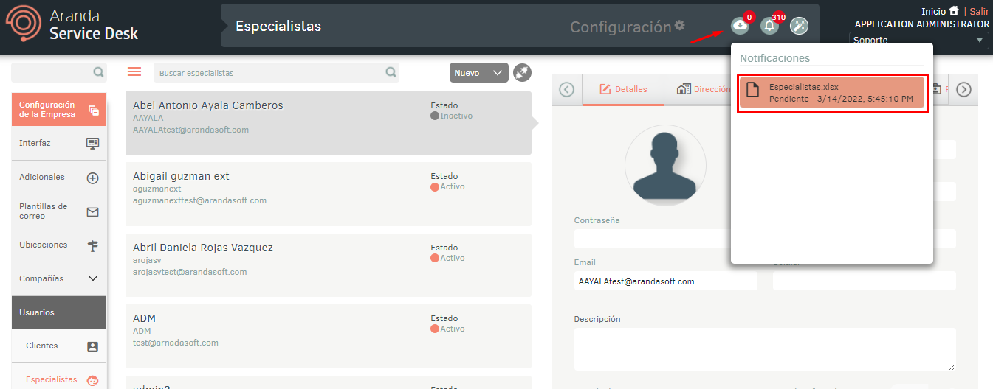The height and width of the screenshot is (389, 993).
Task: Click the left sidebar search magnifier
Action: point(98,72)
